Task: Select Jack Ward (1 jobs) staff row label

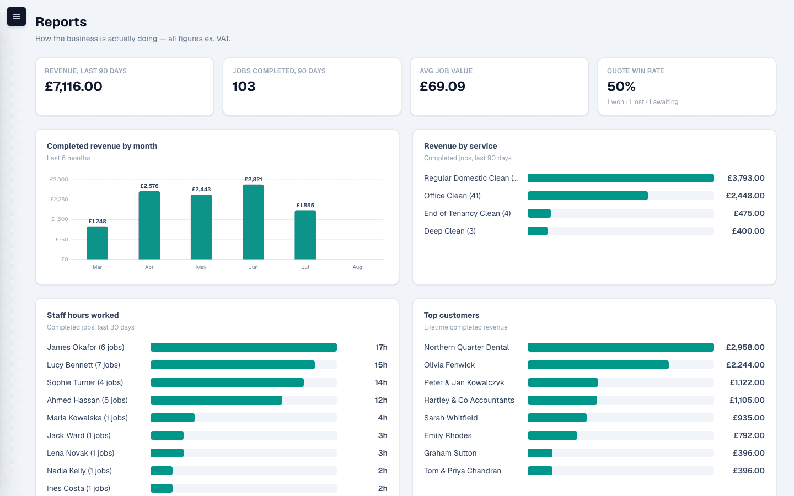Action: [79, 435]
